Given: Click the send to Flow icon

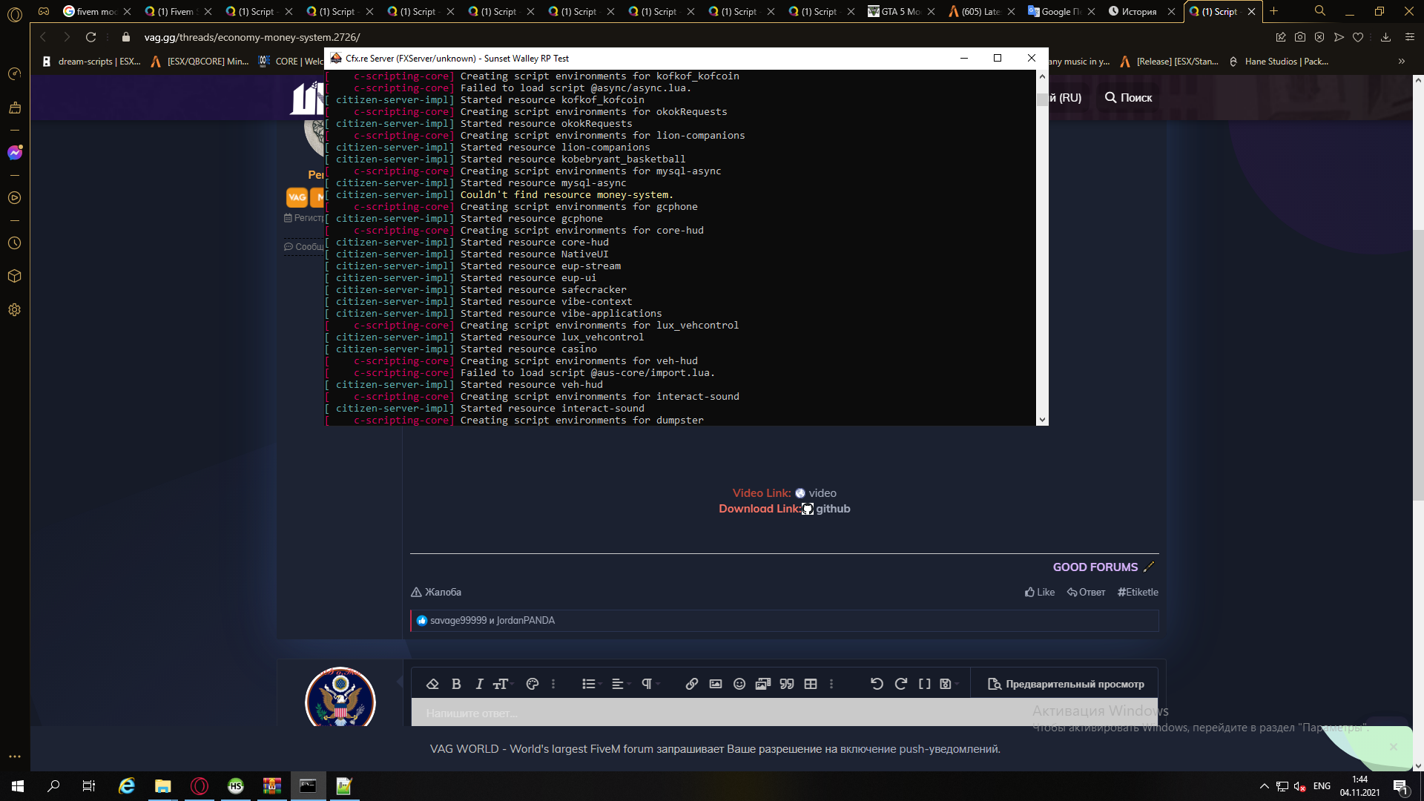Looking at the screenshot, I should tap(1339, 37).
